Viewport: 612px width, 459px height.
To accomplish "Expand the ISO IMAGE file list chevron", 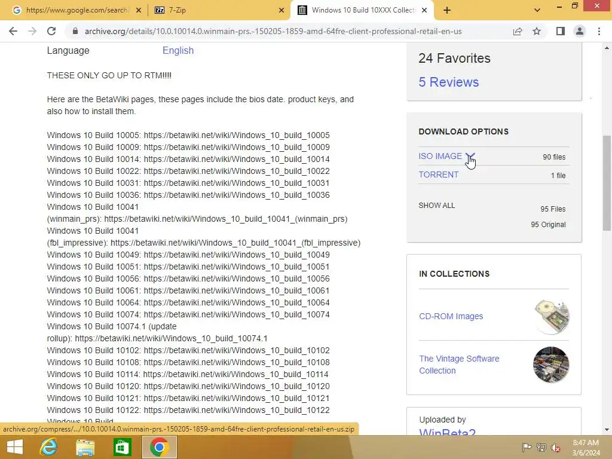I will click(x=470, y=156).
